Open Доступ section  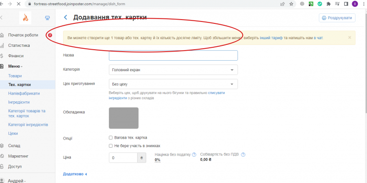(15, 167)
